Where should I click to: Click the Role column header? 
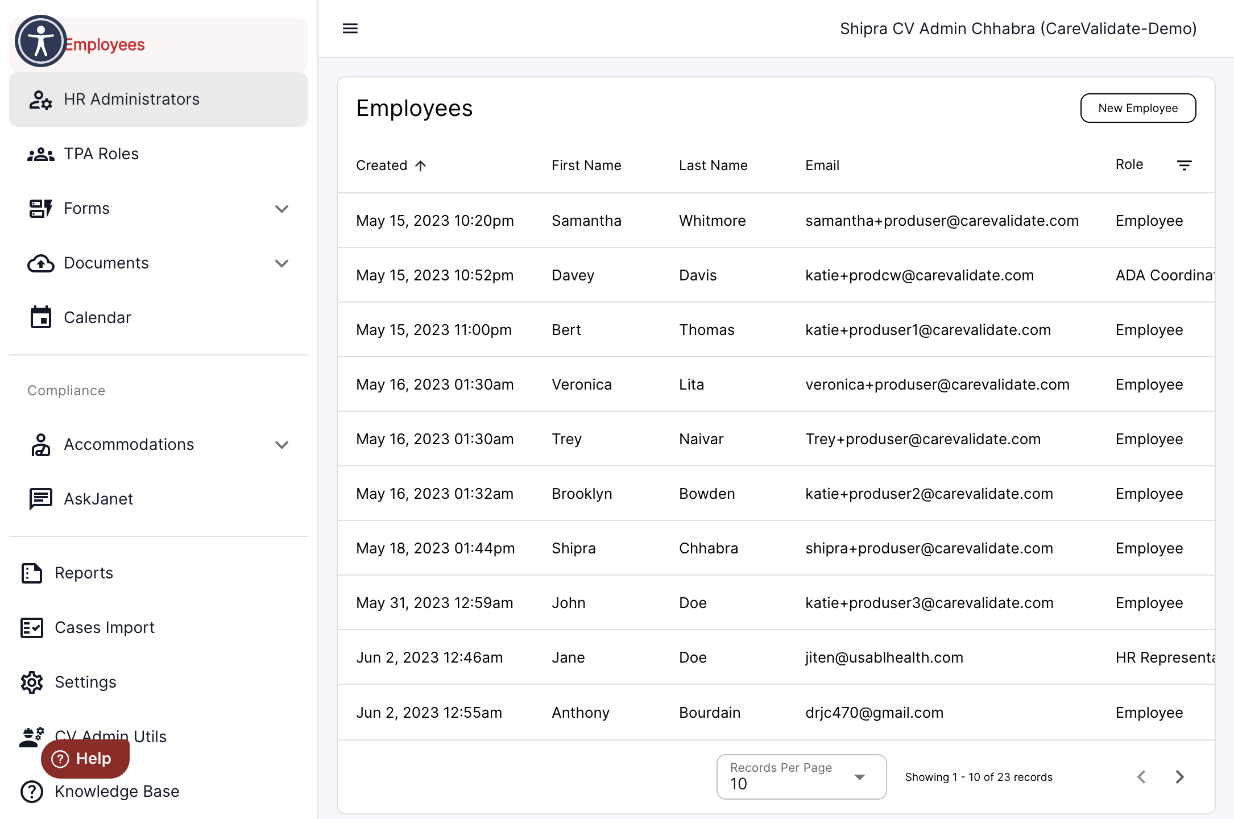tap(1129, 164)
